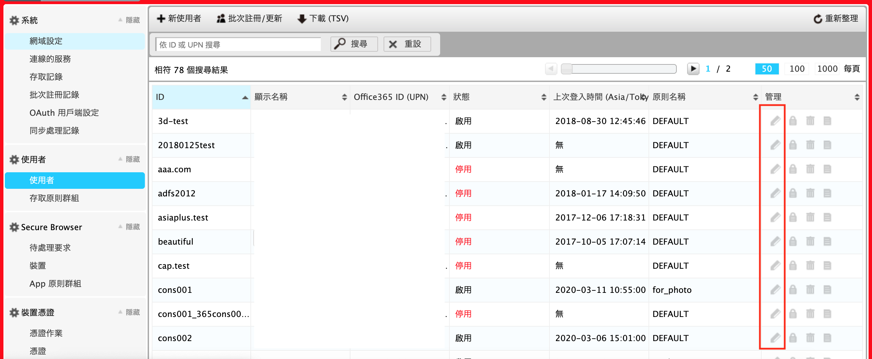
Task: Open document icon for adfs2012 row
Action: pyautogui.click(x=827, y=193)
